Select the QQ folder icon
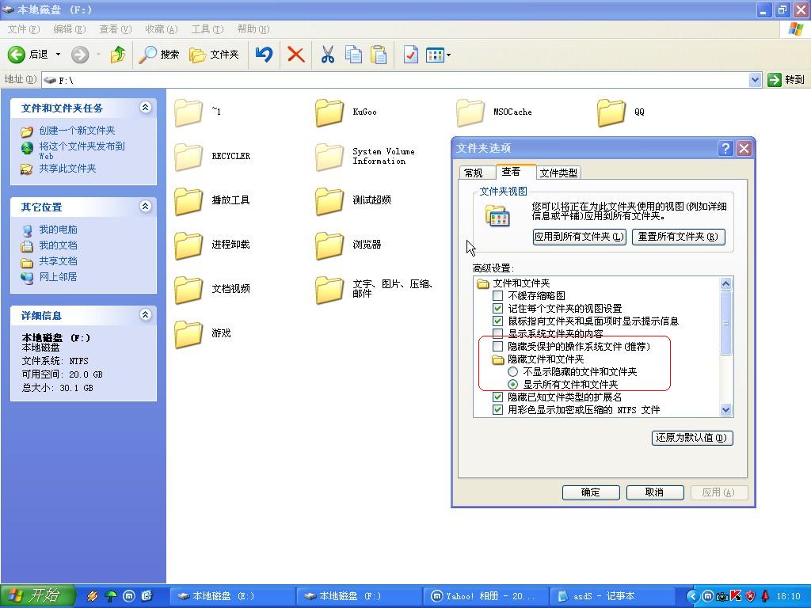This screenshot has width=811, height=608. pyautogui.click(x=611, y=112)
